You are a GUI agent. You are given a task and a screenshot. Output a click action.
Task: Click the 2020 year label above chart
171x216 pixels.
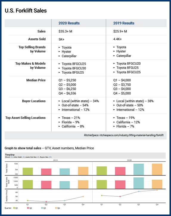tap(129, 160)
